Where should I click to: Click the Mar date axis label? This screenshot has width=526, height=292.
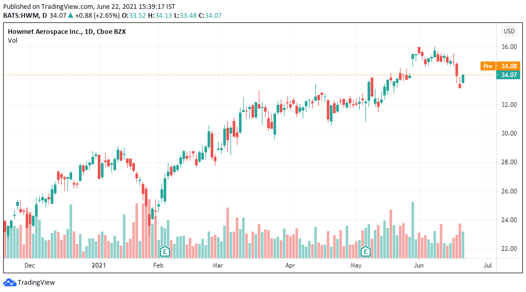(x=218, y=265)
